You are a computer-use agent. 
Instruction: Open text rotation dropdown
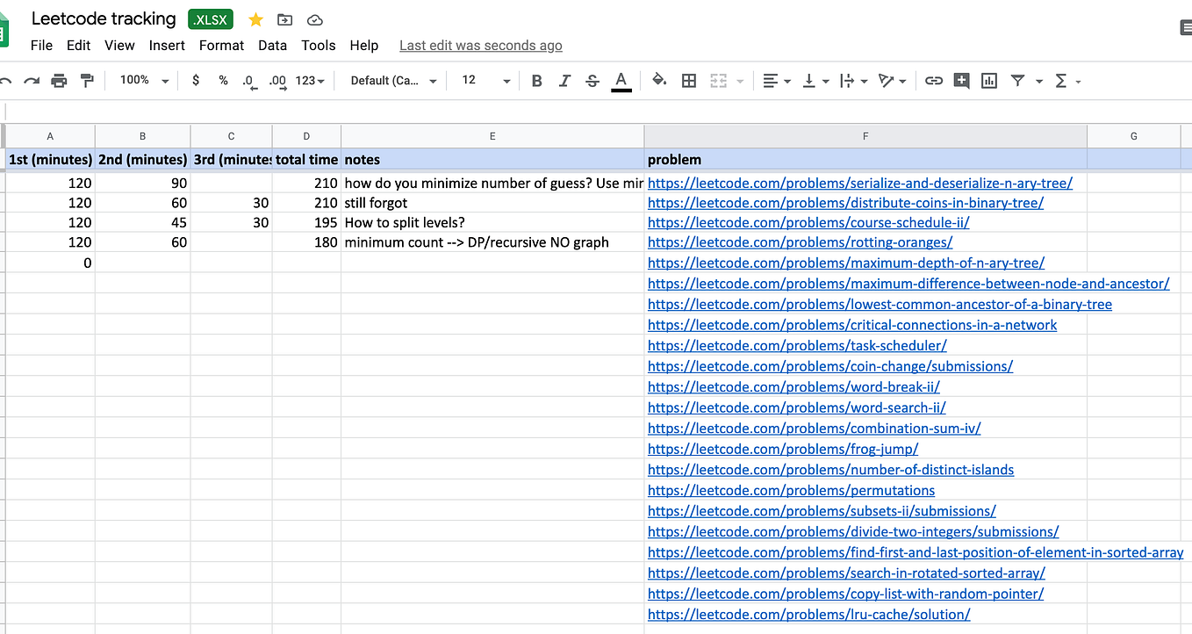click(892, 81)
